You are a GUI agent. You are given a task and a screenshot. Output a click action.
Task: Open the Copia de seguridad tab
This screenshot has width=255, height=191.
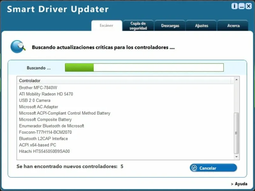point(138,26)
